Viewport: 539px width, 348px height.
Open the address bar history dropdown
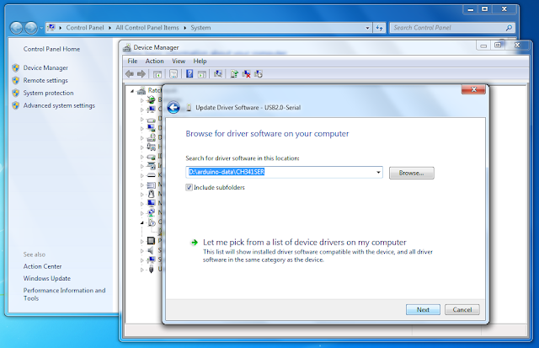coord(367,28)
